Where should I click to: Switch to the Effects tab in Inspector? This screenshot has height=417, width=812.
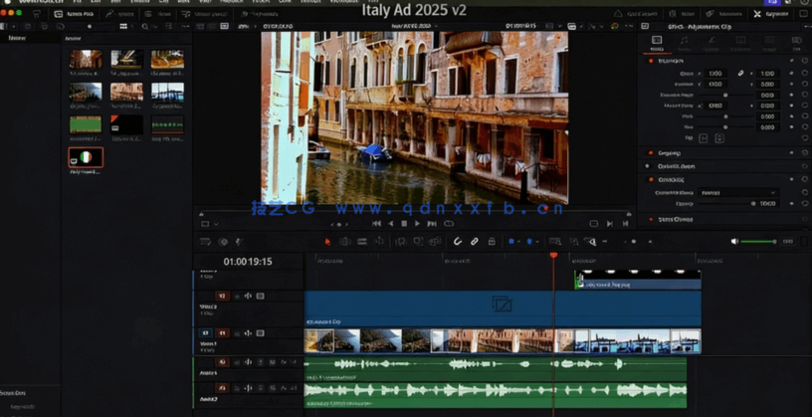(x=712, y=43)
